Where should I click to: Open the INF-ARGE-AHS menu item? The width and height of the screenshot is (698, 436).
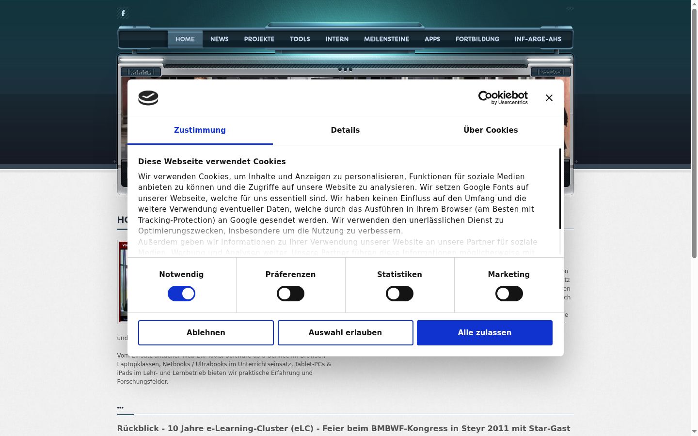[538, 39]
